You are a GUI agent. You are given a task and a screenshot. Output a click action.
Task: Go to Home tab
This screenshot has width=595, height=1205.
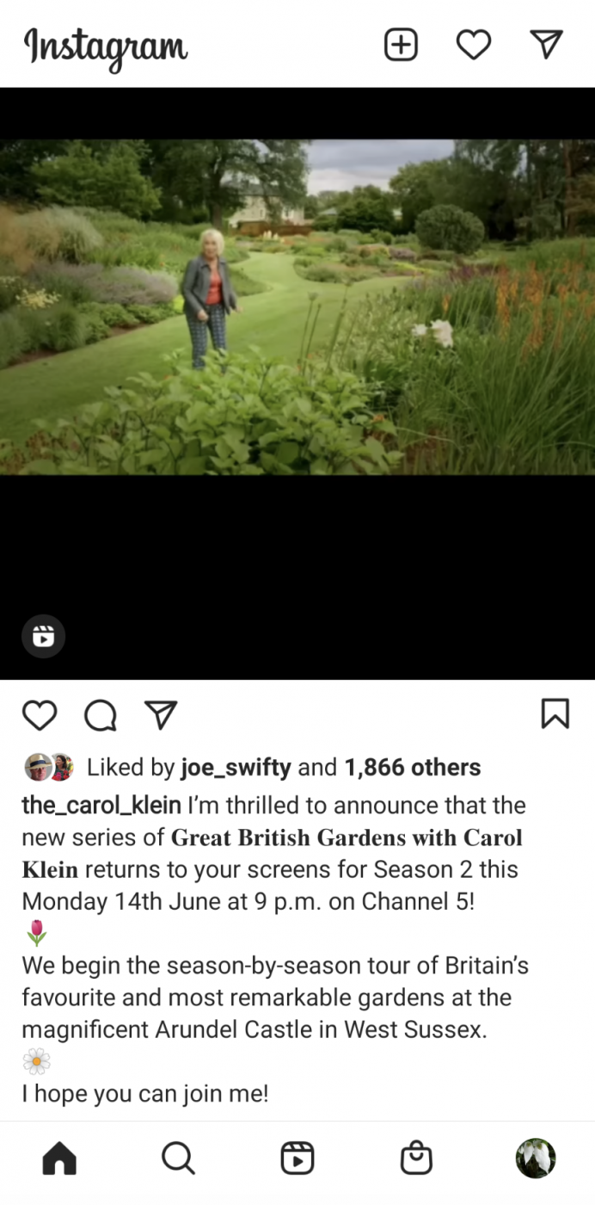(59, 1159)
